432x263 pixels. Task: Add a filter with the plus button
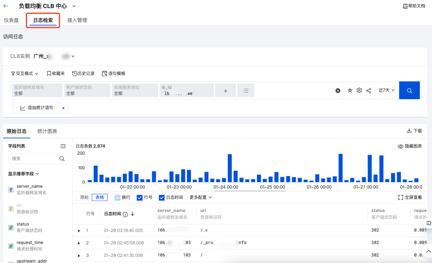[x=225, y=91]
